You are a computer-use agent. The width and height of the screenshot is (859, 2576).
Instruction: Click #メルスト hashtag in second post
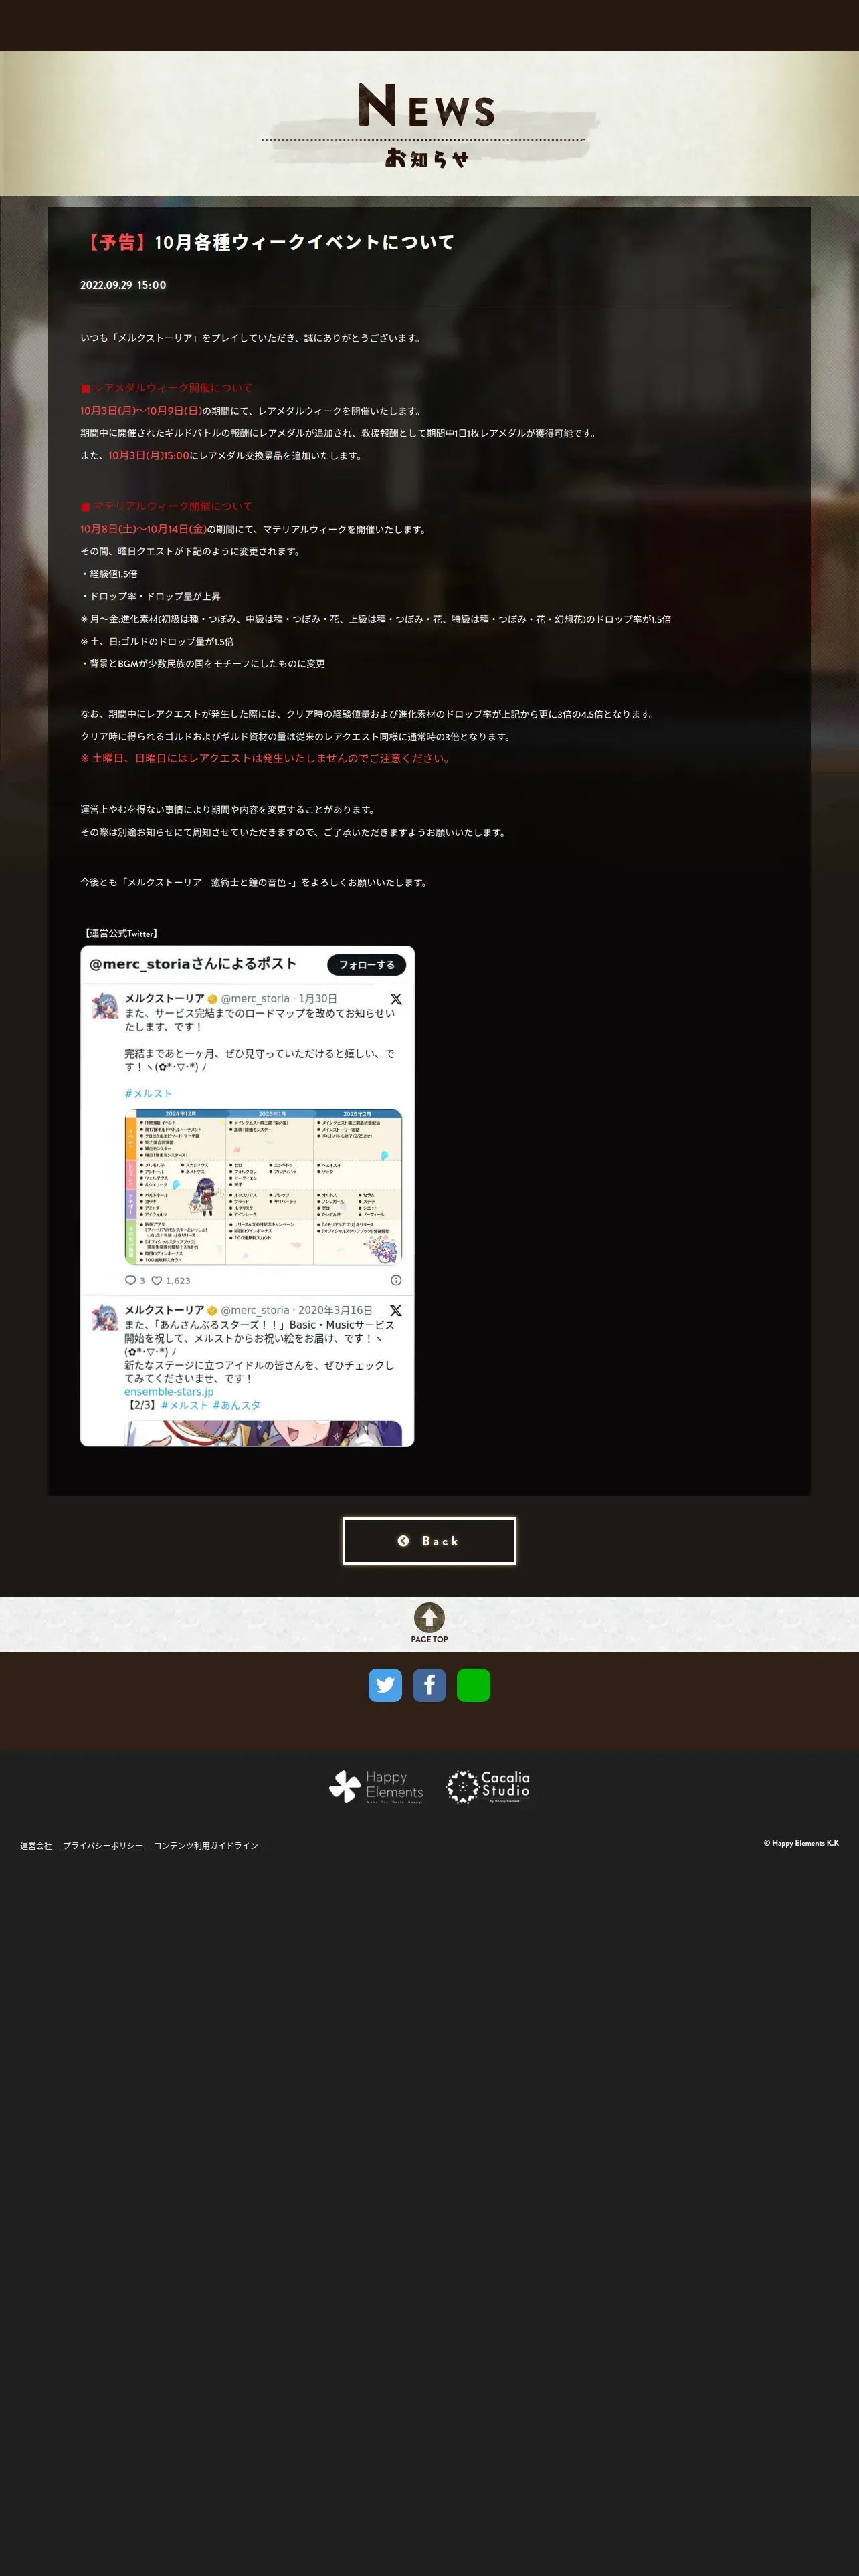point(184,1405)
